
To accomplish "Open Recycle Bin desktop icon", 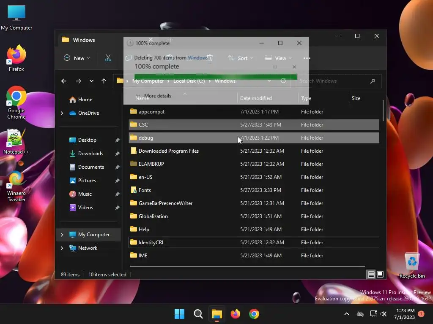I will pyautogui.click(x=412, y=266).
